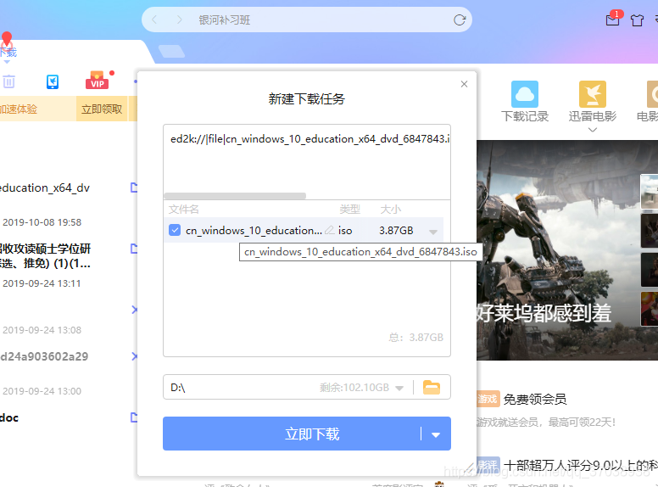Click the 大小 column header
Screen dimensions: 658x487
coord(390,209)
